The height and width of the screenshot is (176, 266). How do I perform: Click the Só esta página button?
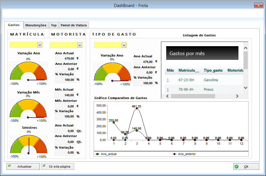58,166
